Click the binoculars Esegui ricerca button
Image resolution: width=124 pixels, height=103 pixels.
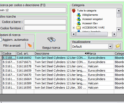tap(51, 42)
